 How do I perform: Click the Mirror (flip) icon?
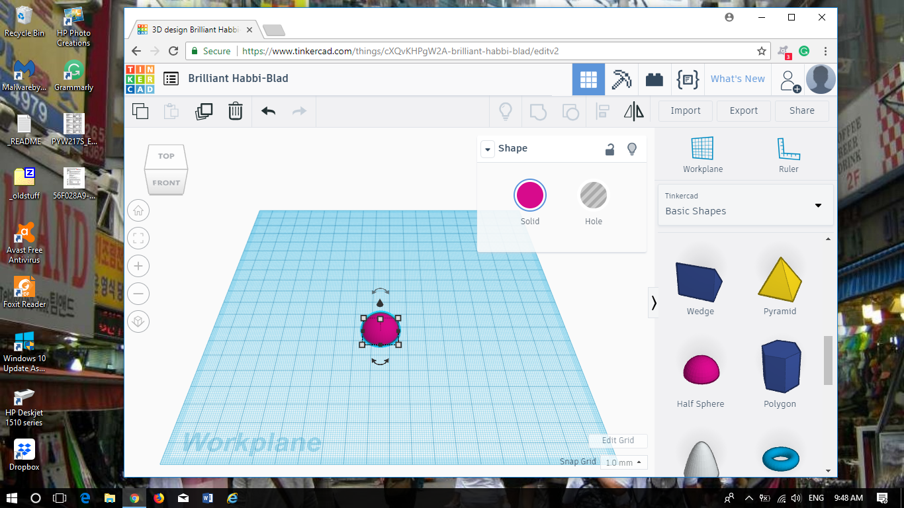pyautogui.click(x=633, y=111)
